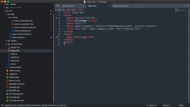Open home.component.css in sidebar
Image resolution: width=190 pixels, height=107 pixels.
[x=23, y=21]
